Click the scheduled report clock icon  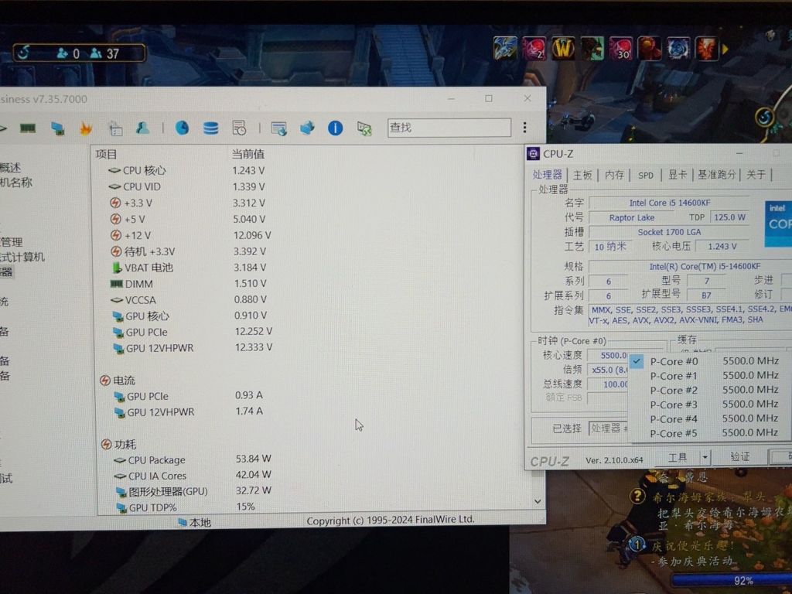coord(240,128)
